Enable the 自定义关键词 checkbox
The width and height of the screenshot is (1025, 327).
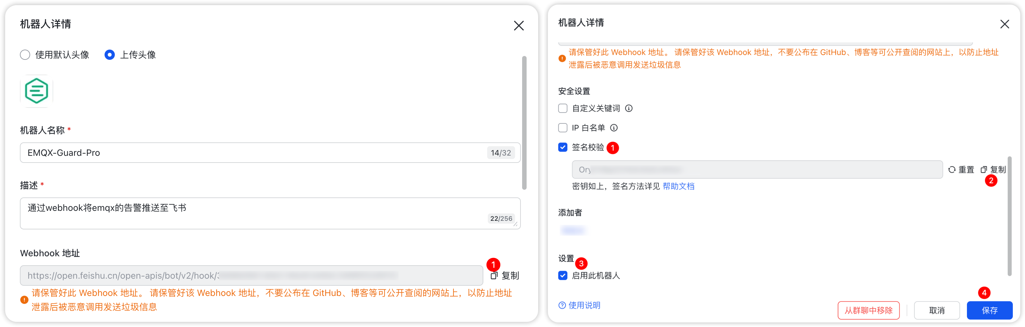point(563,108)
